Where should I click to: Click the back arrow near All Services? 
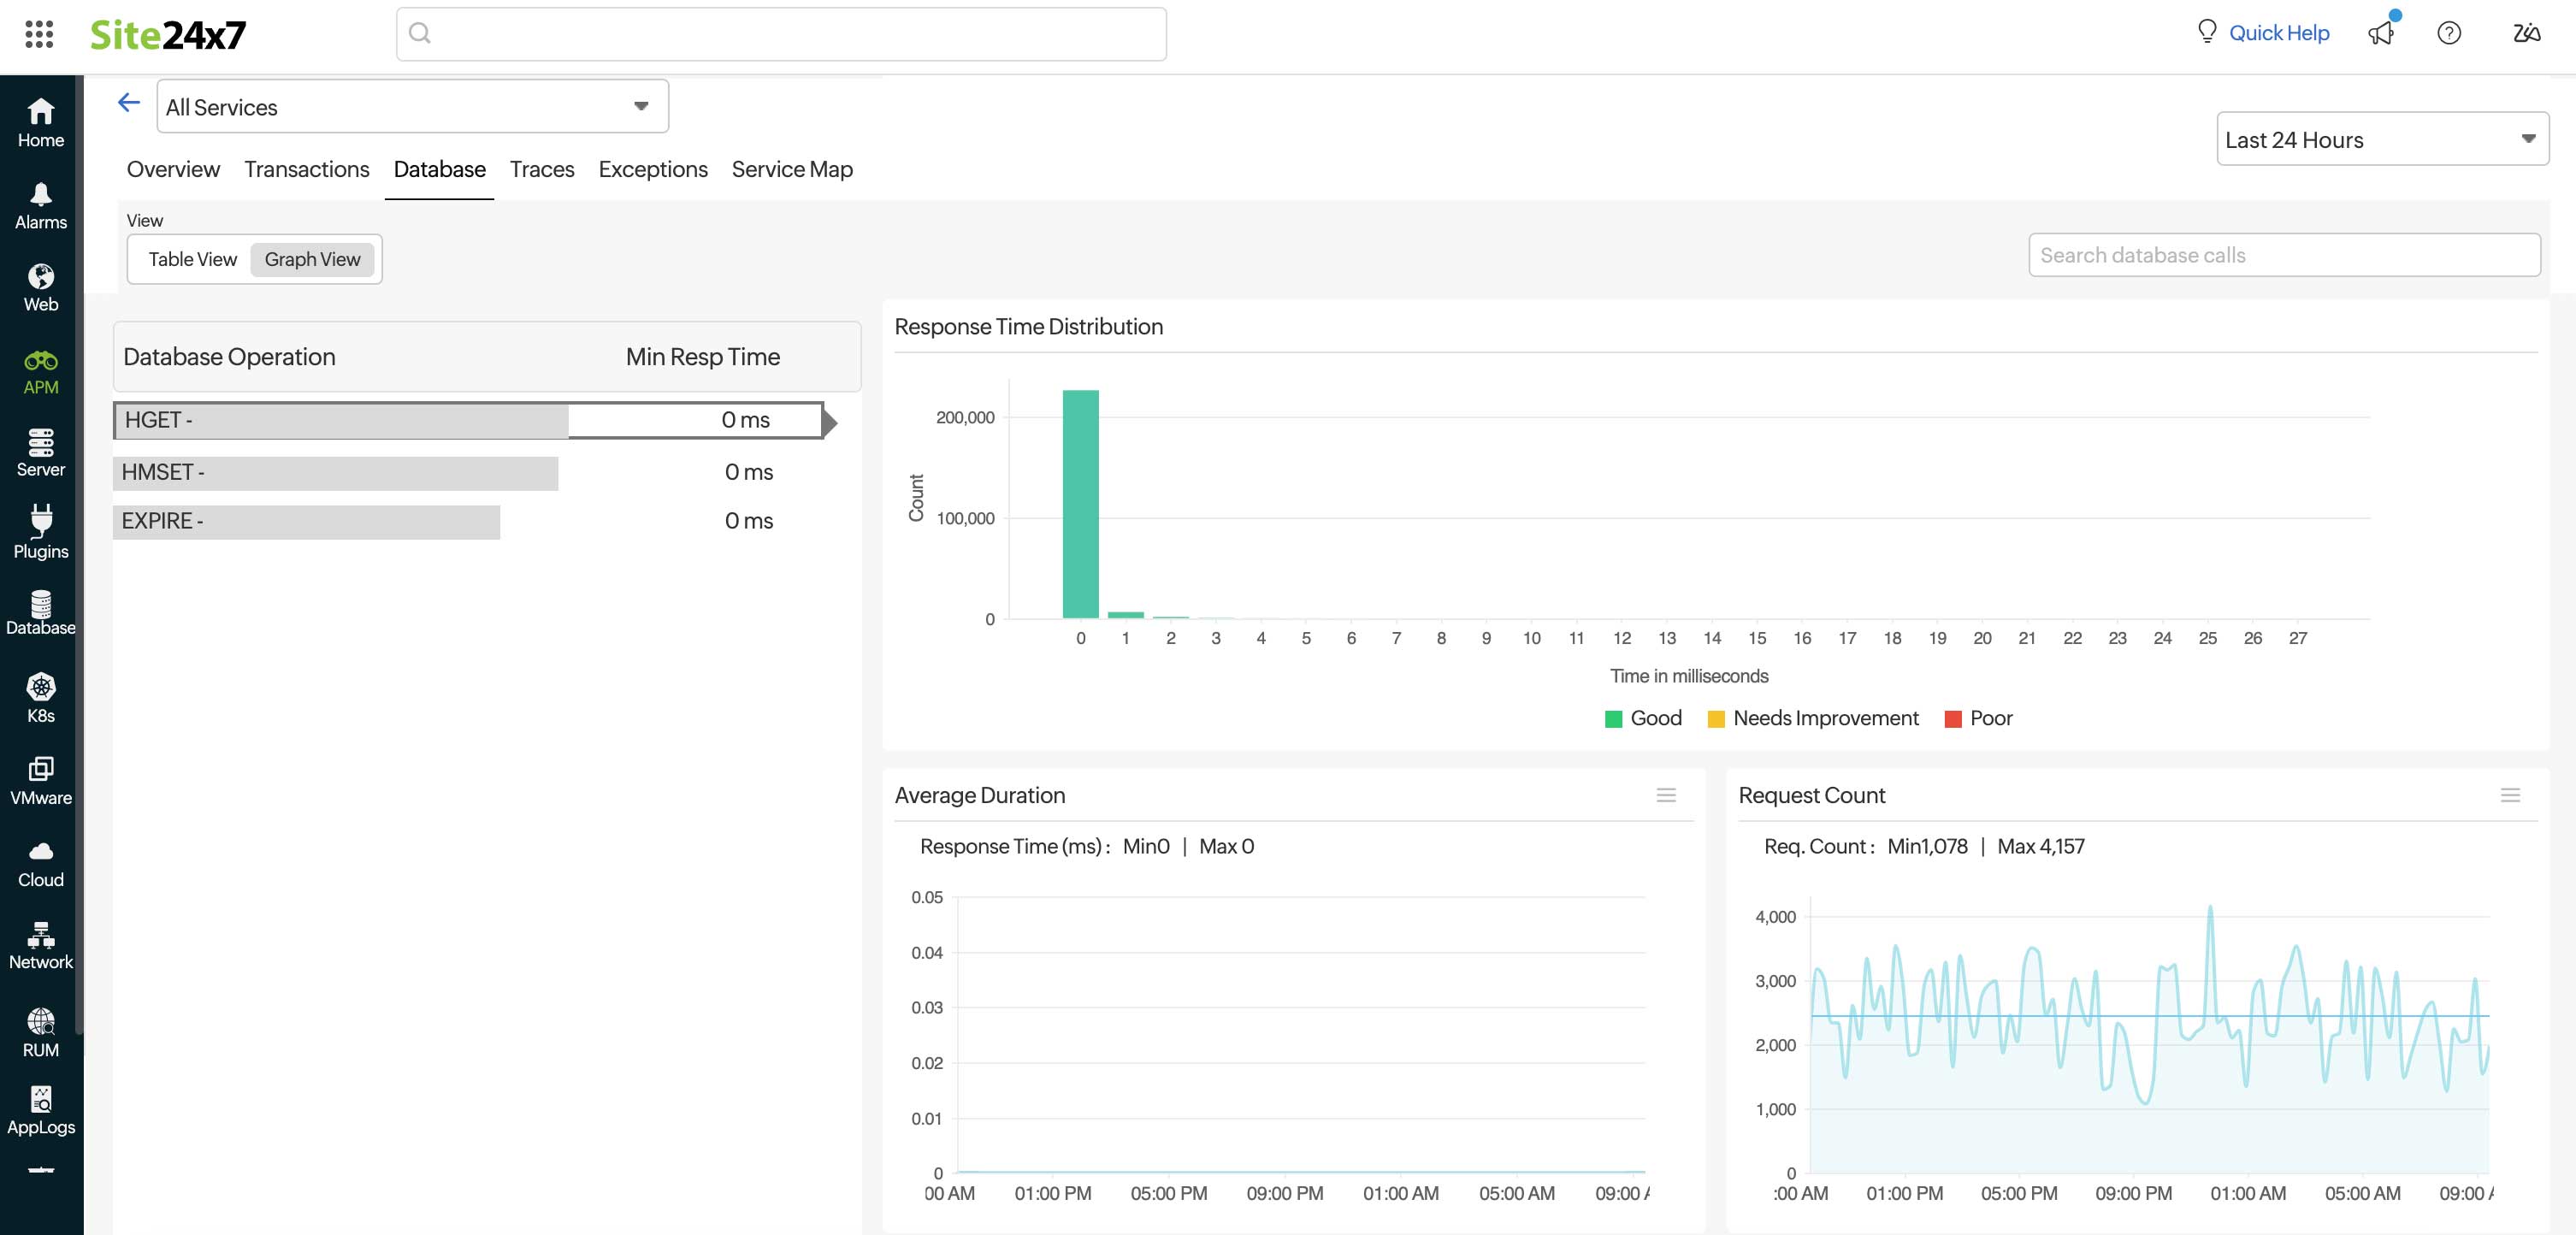pyautogui.click(x=128, y=103)
